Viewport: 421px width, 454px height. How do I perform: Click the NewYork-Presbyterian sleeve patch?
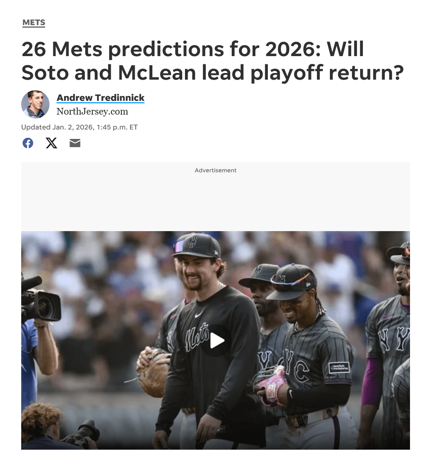(x=339, y=368)
